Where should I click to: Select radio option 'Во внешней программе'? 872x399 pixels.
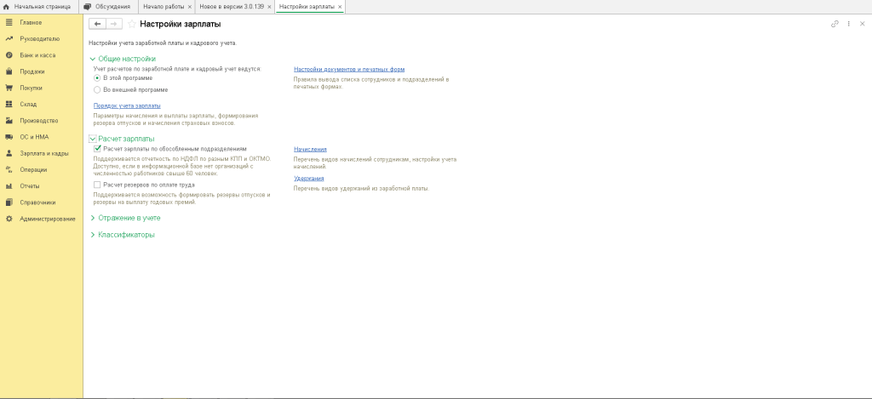click(x=97, y=89)
